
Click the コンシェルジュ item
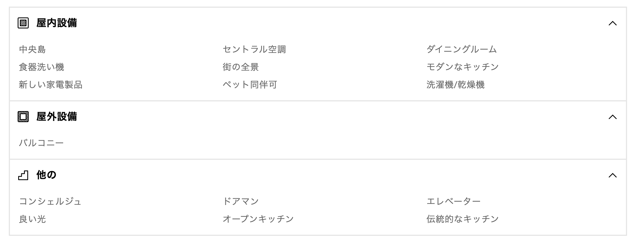point(50,202)
